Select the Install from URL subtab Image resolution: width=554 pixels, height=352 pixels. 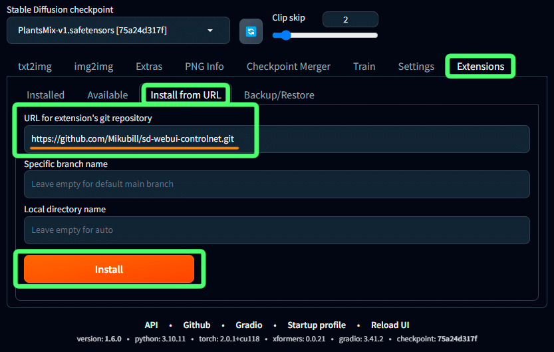pos(186,95)
